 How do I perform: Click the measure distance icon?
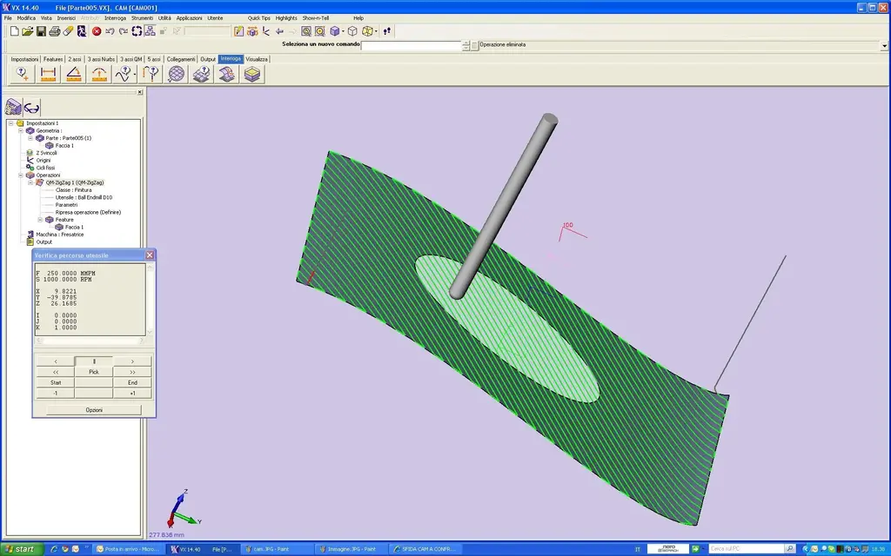[x=49, y=74]
